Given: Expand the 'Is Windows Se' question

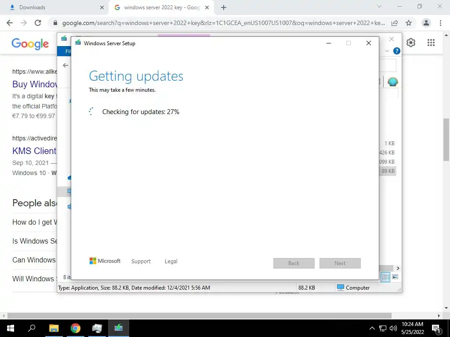Looking at the screenshot, I should click(x=35, y=241).
